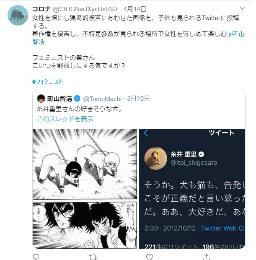Click the 町山智浩 quoted author name
This screenshot has height=260, width=256.
(59, 99)
